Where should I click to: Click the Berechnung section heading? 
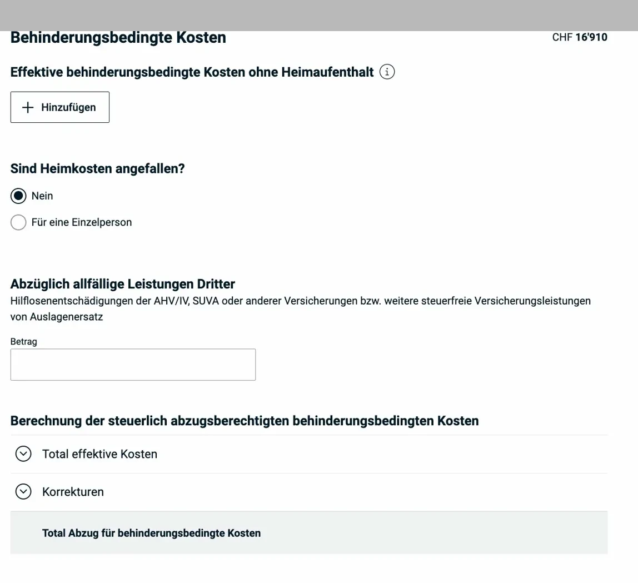tap(244, 421)
